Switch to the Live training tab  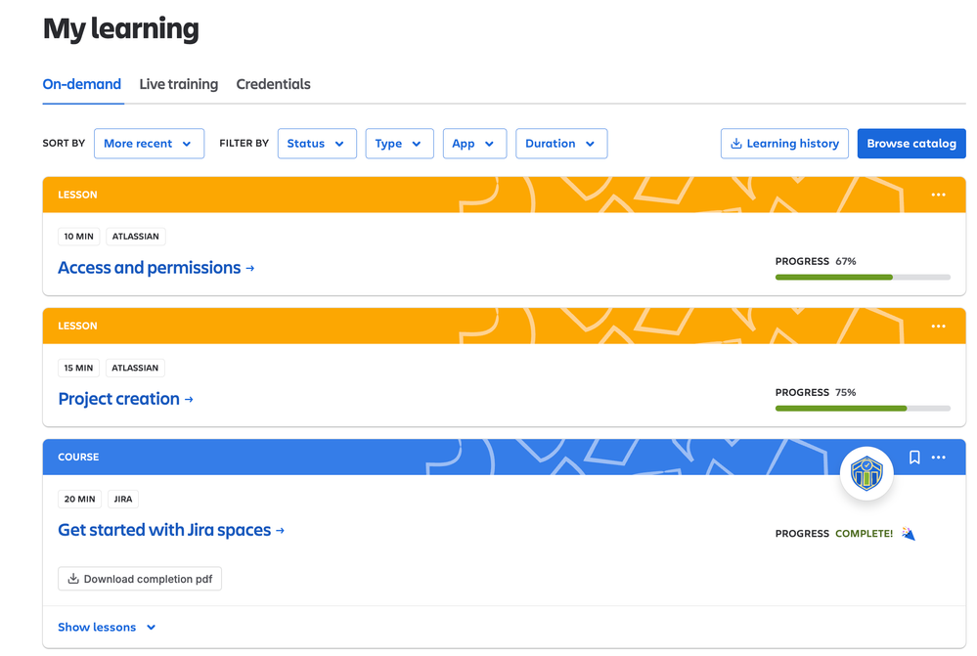[178, 84]
